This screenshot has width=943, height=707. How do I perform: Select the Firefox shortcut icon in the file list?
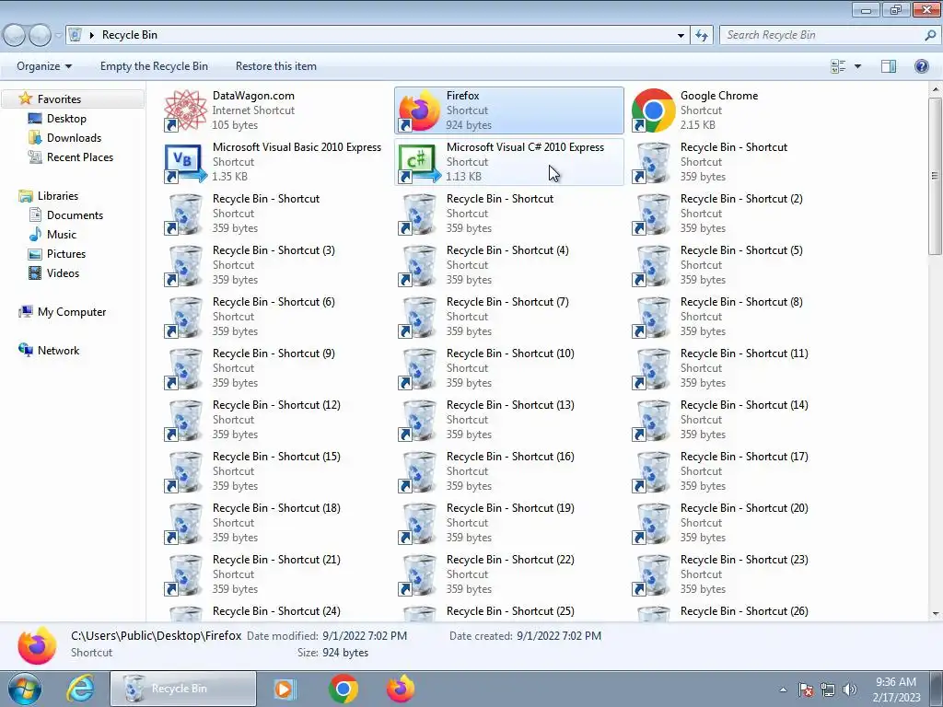click(419, 110)
